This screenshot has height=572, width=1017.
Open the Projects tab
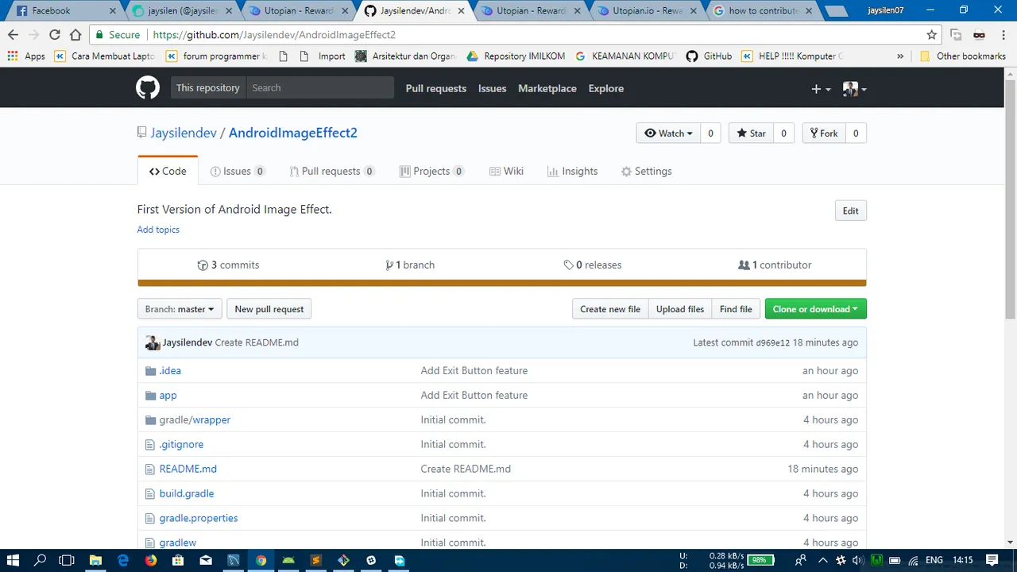pos(431,172)
